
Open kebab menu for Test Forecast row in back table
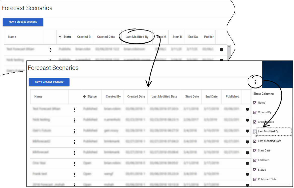50,50
